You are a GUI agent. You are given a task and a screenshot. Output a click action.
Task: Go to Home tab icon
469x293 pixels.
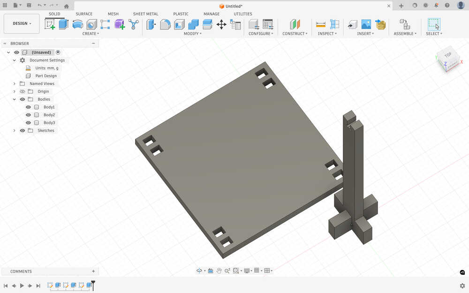pyautogui.click(x=67, y=6)
